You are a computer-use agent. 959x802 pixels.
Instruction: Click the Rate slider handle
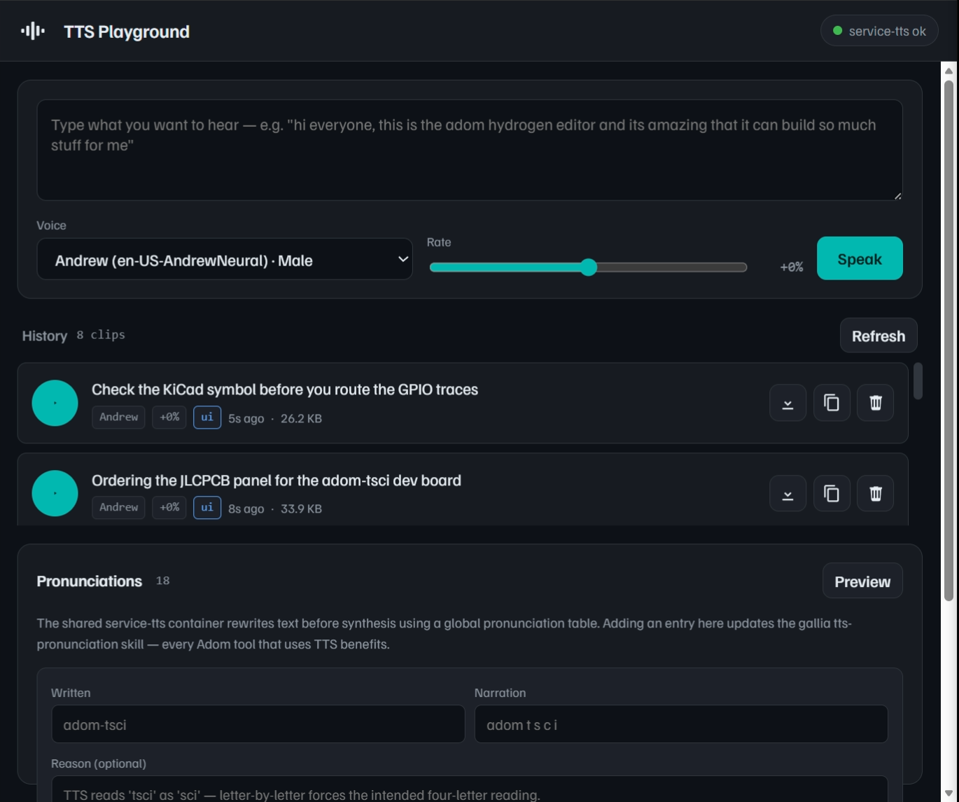pyautogui.click(x=589, y=267)
